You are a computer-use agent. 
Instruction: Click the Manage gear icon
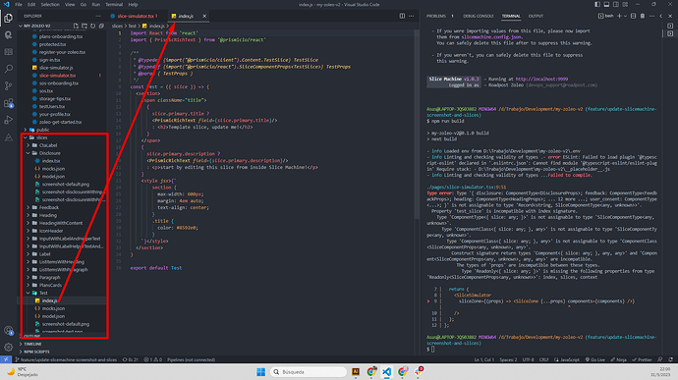(8, 348)
